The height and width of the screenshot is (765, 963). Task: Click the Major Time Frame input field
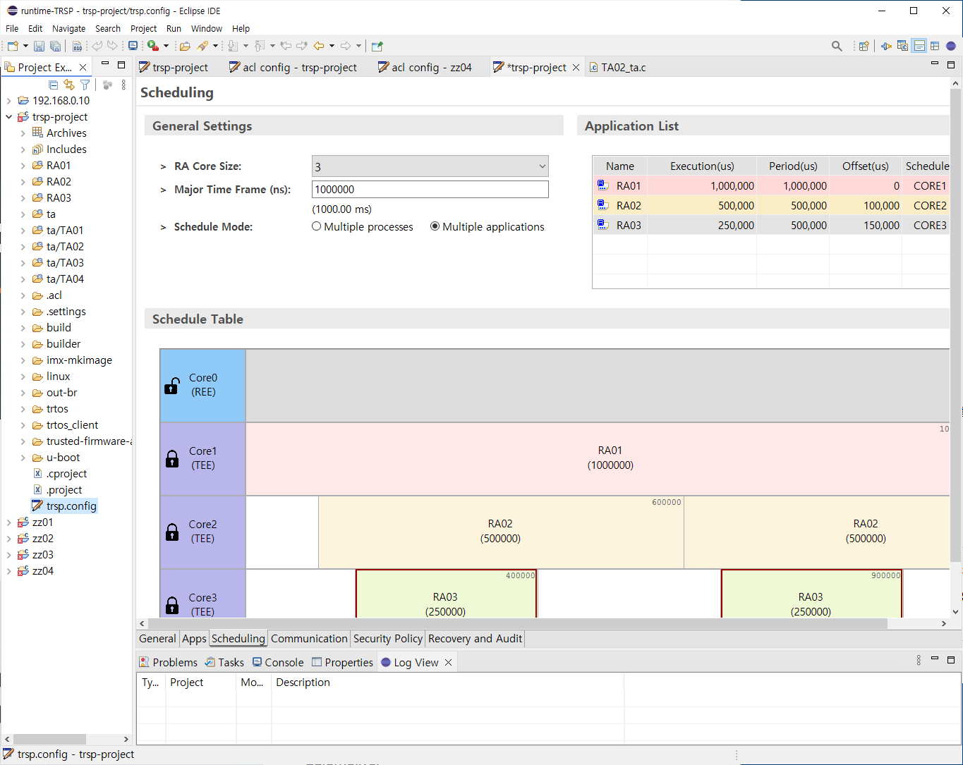(430, 190)
